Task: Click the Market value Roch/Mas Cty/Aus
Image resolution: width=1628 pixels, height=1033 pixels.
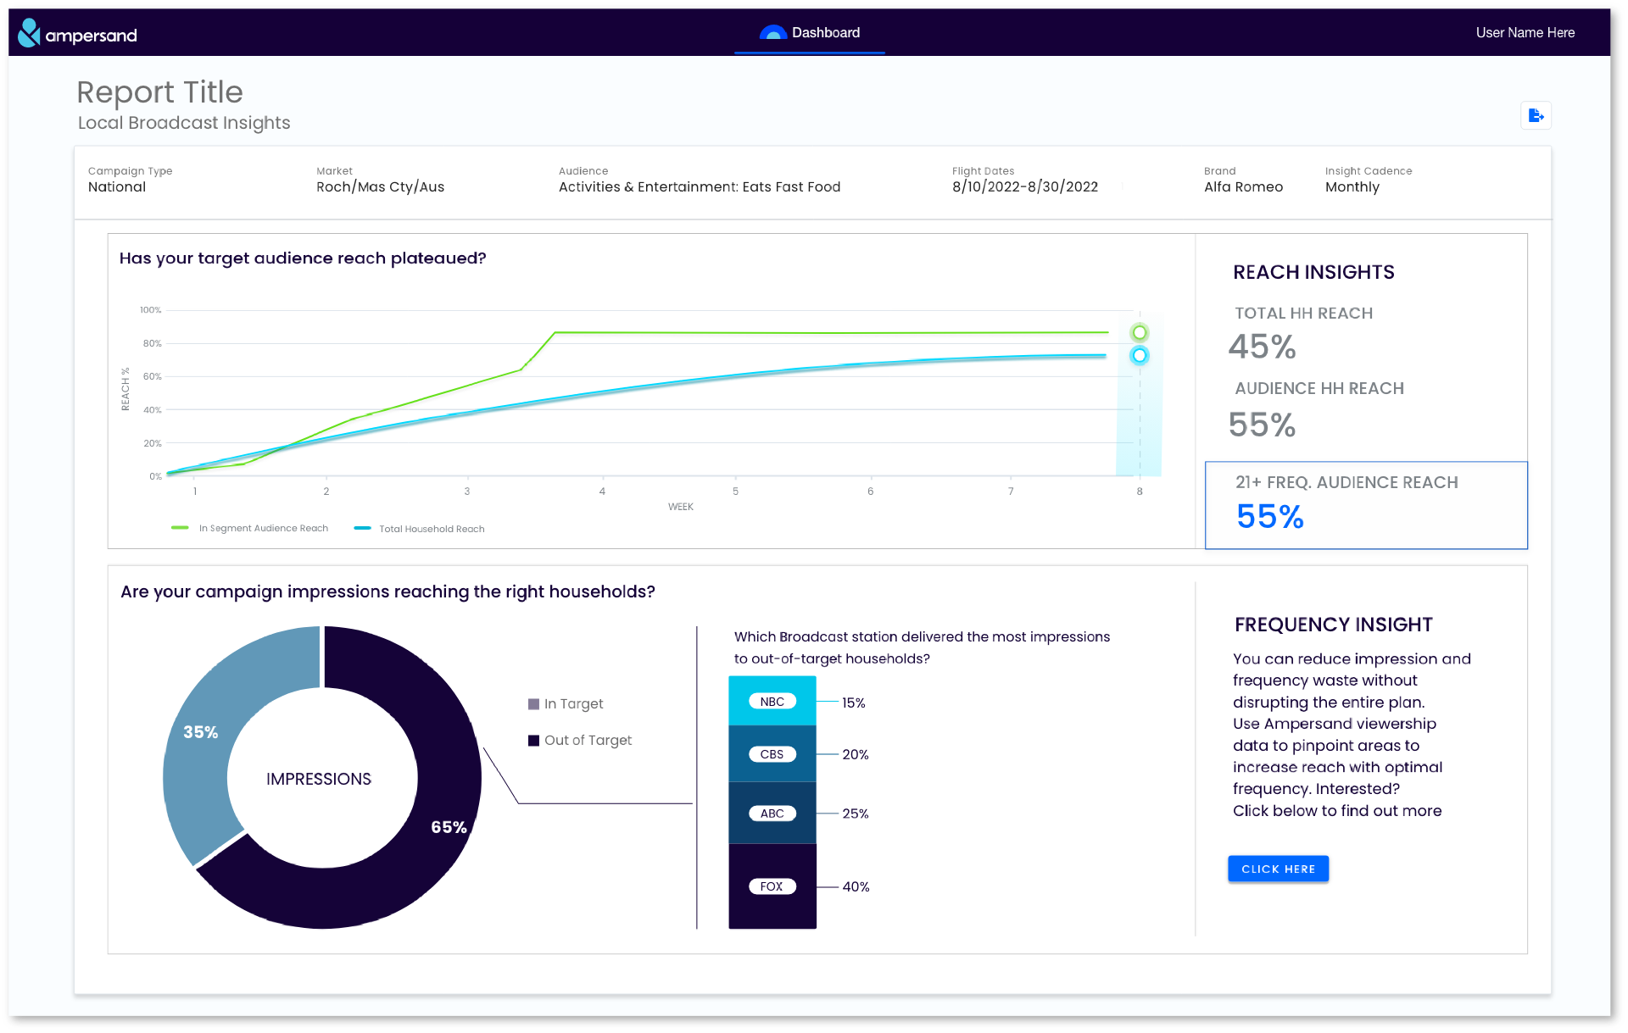Action: pyautogui.click(x=380, y=187)
